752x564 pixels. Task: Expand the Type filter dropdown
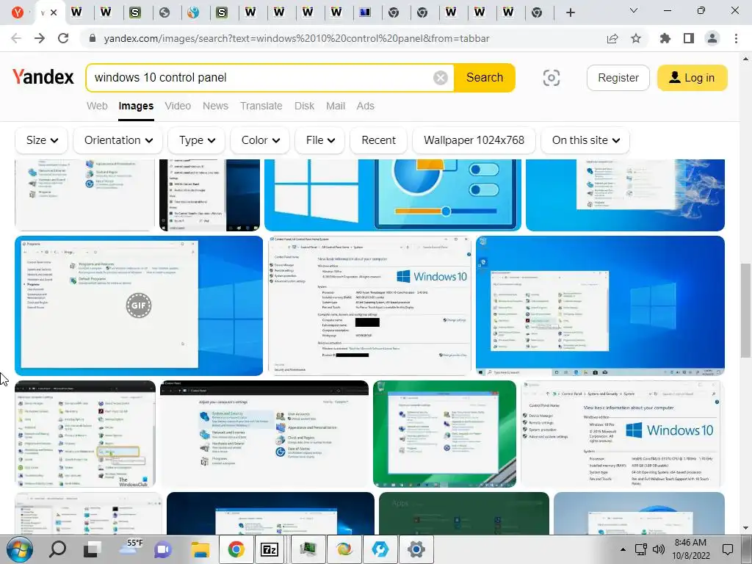tap(197, 140)
